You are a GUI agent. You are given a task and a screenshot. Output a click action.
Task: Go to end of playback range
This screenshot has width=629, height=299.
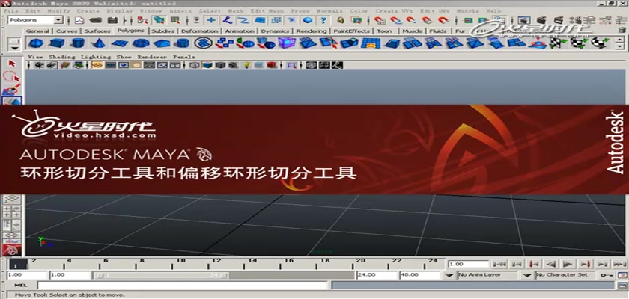[619, 264]
